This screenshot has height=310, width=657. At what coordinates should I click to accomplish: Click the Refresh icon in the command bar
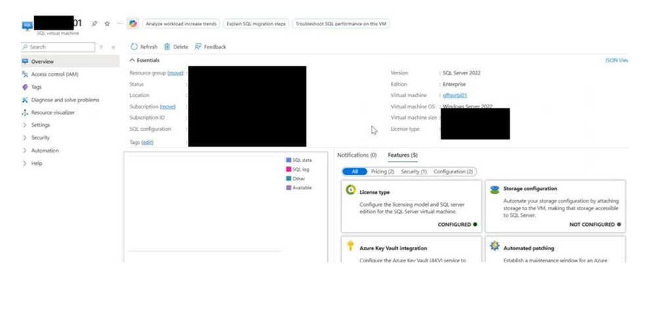(x=134, y=47)
